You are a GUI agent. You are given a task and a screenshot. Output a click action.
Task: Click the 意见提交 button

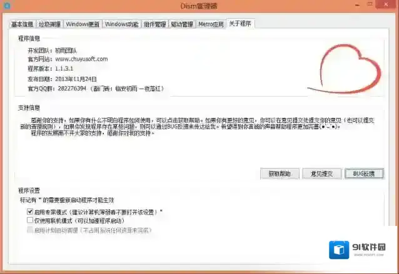321,174
